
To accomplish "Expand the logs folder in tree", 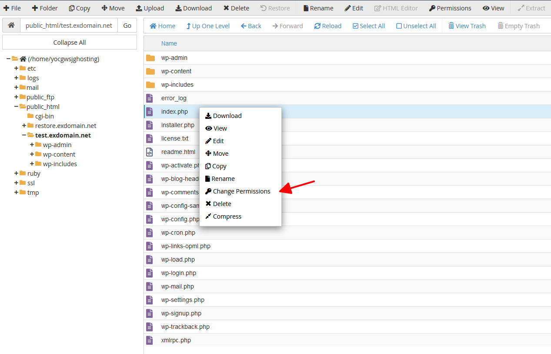I will click(17, 78).
